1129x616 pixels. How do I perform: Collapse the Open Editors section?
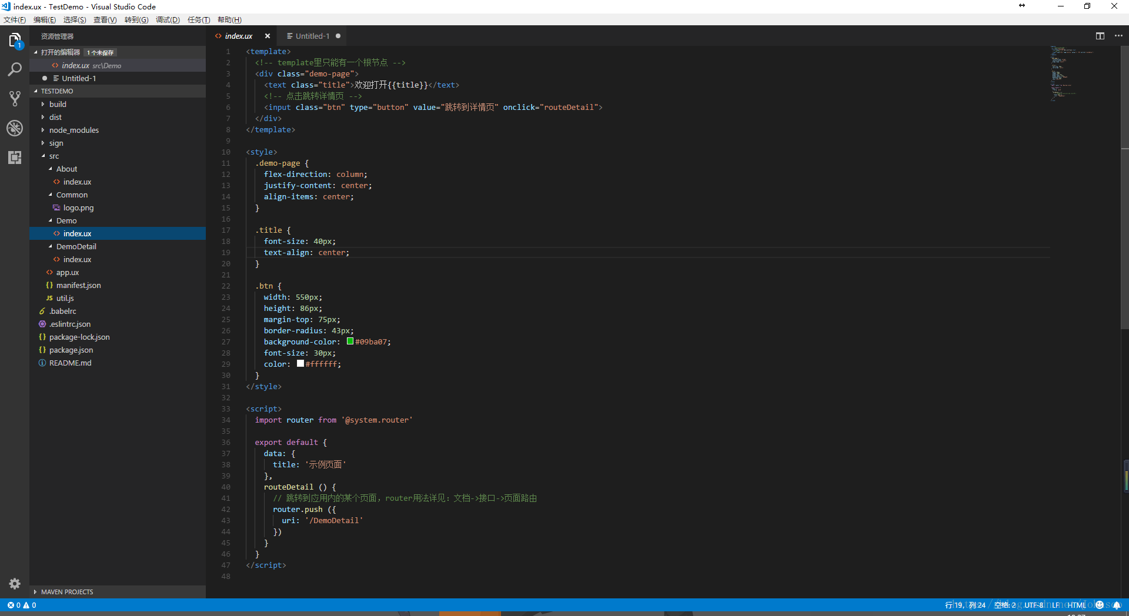pyautogui.click(x=35, y=52)
